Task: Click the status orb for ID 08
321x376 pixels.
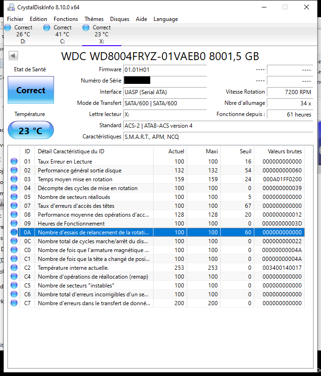Action: [14, 215]
